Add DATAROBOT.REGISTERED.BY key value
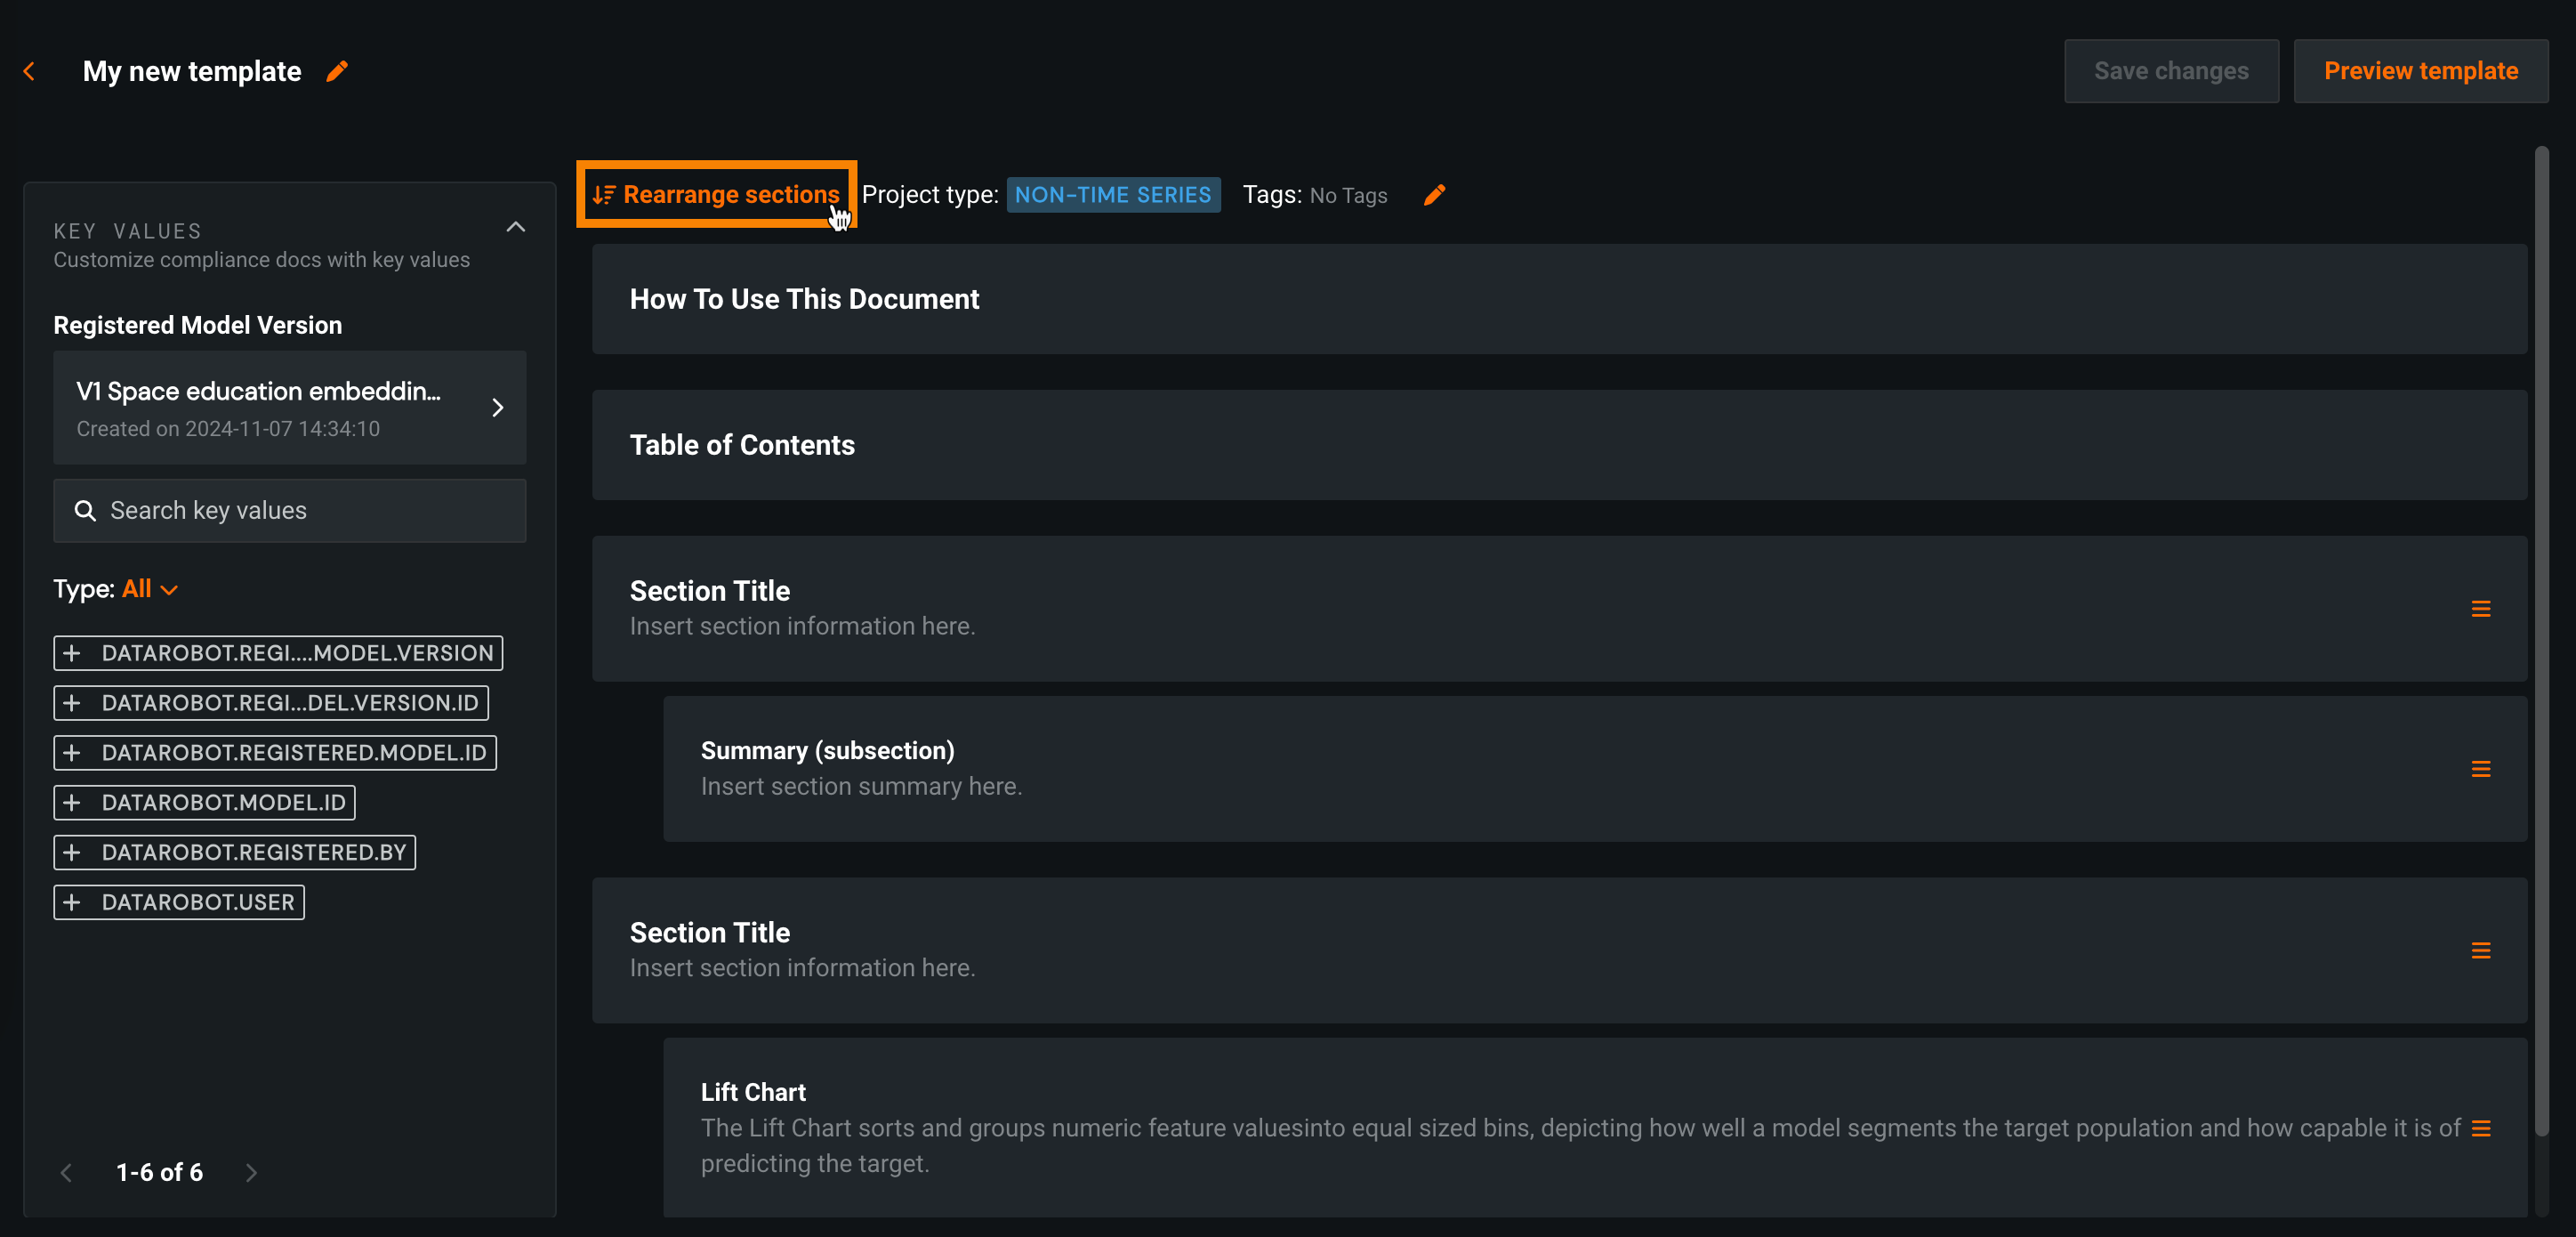 pos(72,852)
